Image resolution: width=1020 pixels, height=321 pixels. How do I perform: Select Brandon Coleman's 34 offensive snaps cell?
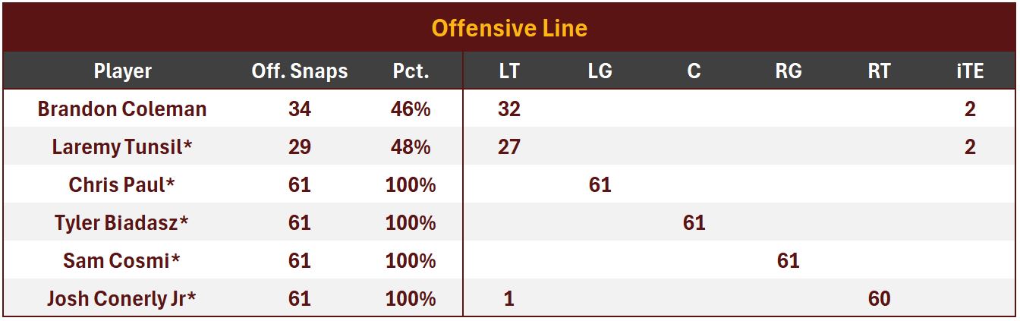(x=299, y=109)
